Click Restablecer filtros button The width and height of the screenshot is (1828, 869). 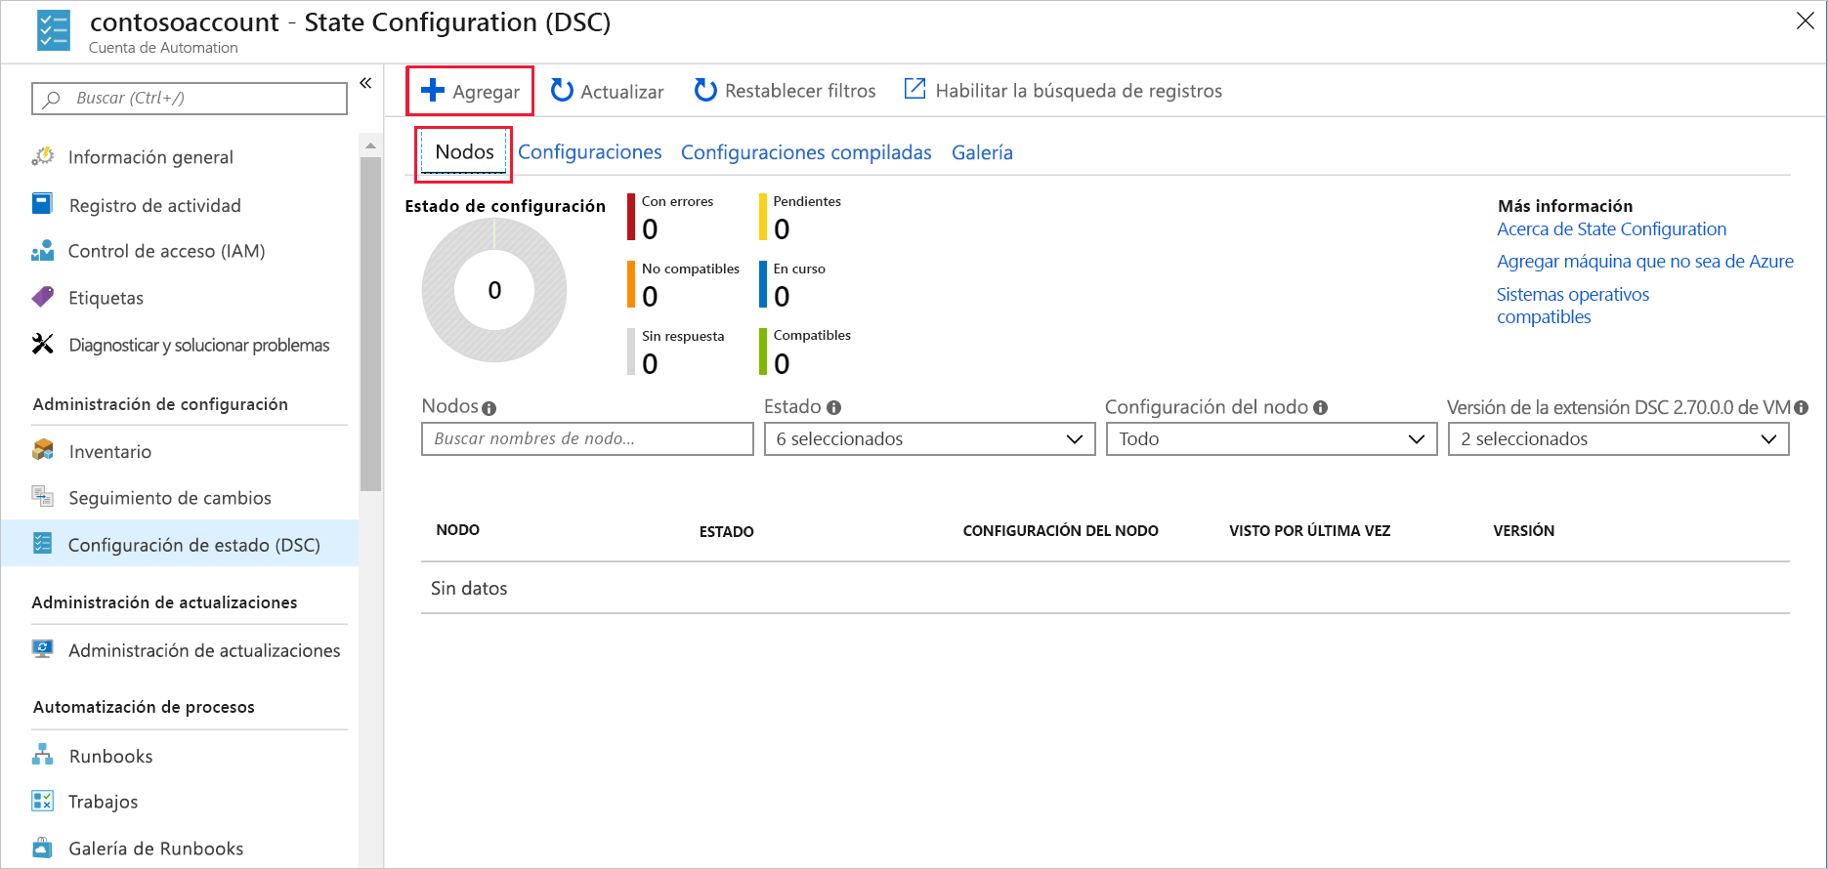[x=785, y=91]
